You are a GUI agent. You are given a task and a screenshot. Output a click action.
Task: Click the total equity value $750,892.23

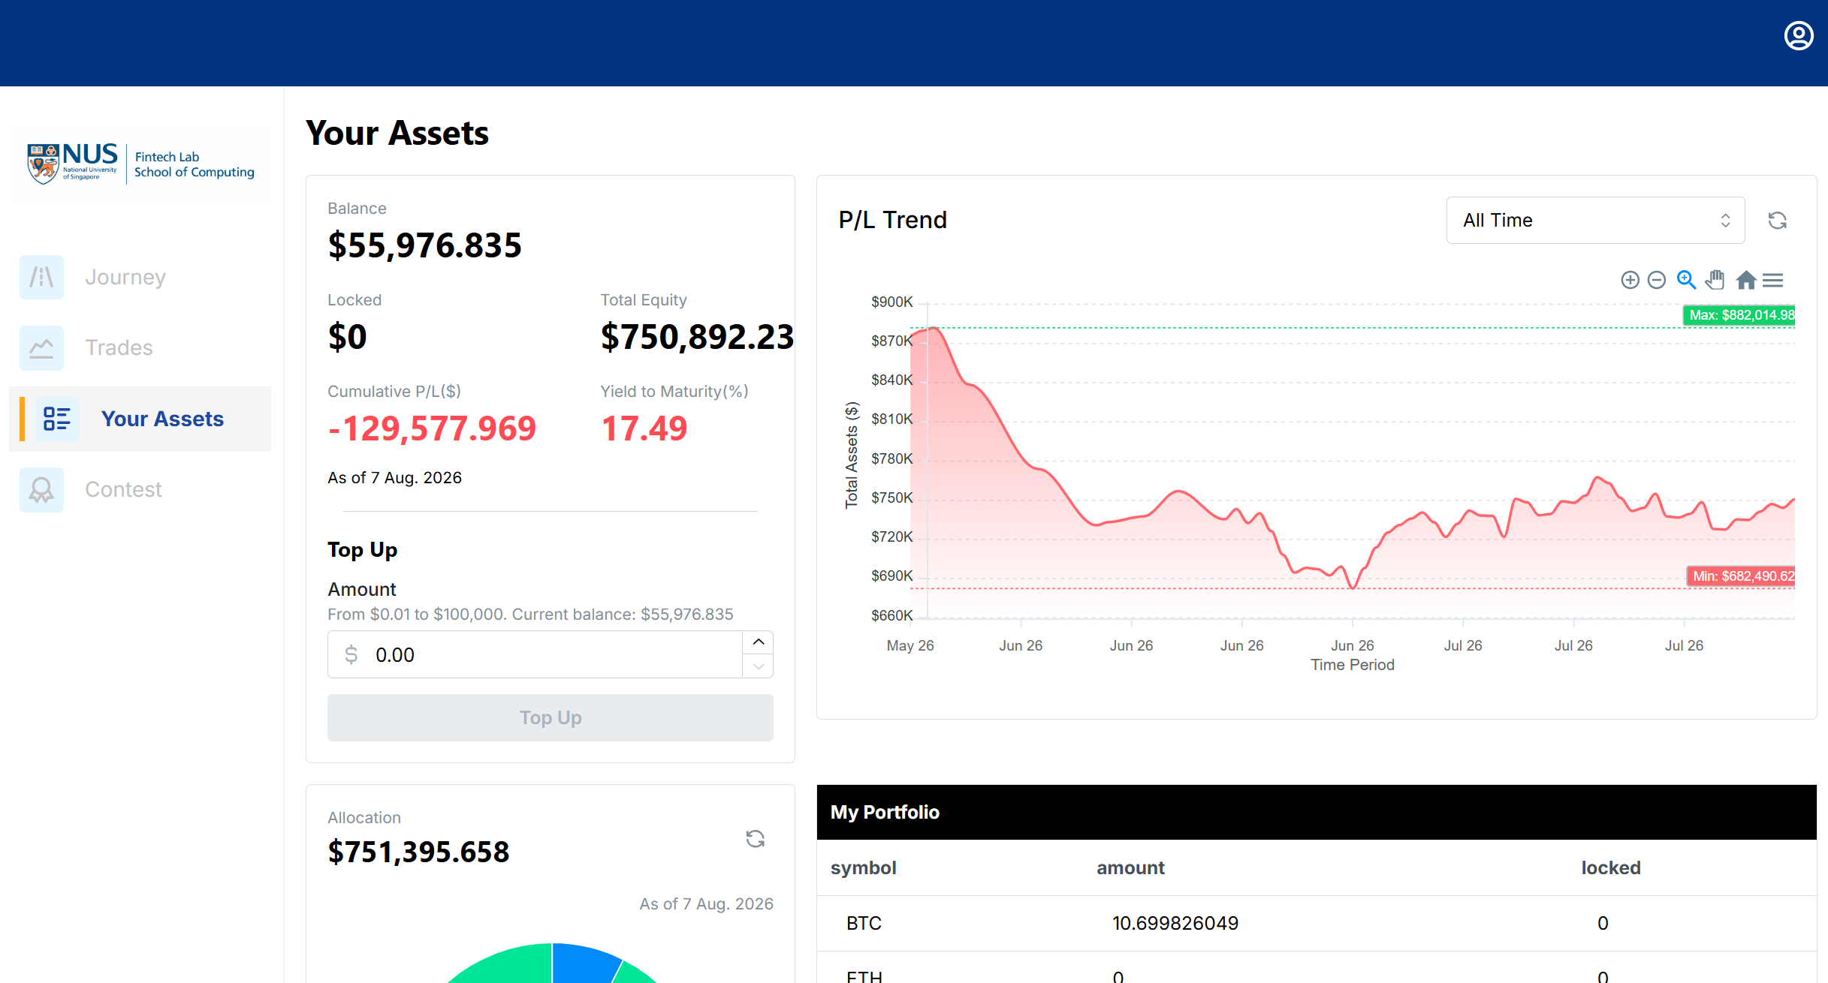coord(697,337)
